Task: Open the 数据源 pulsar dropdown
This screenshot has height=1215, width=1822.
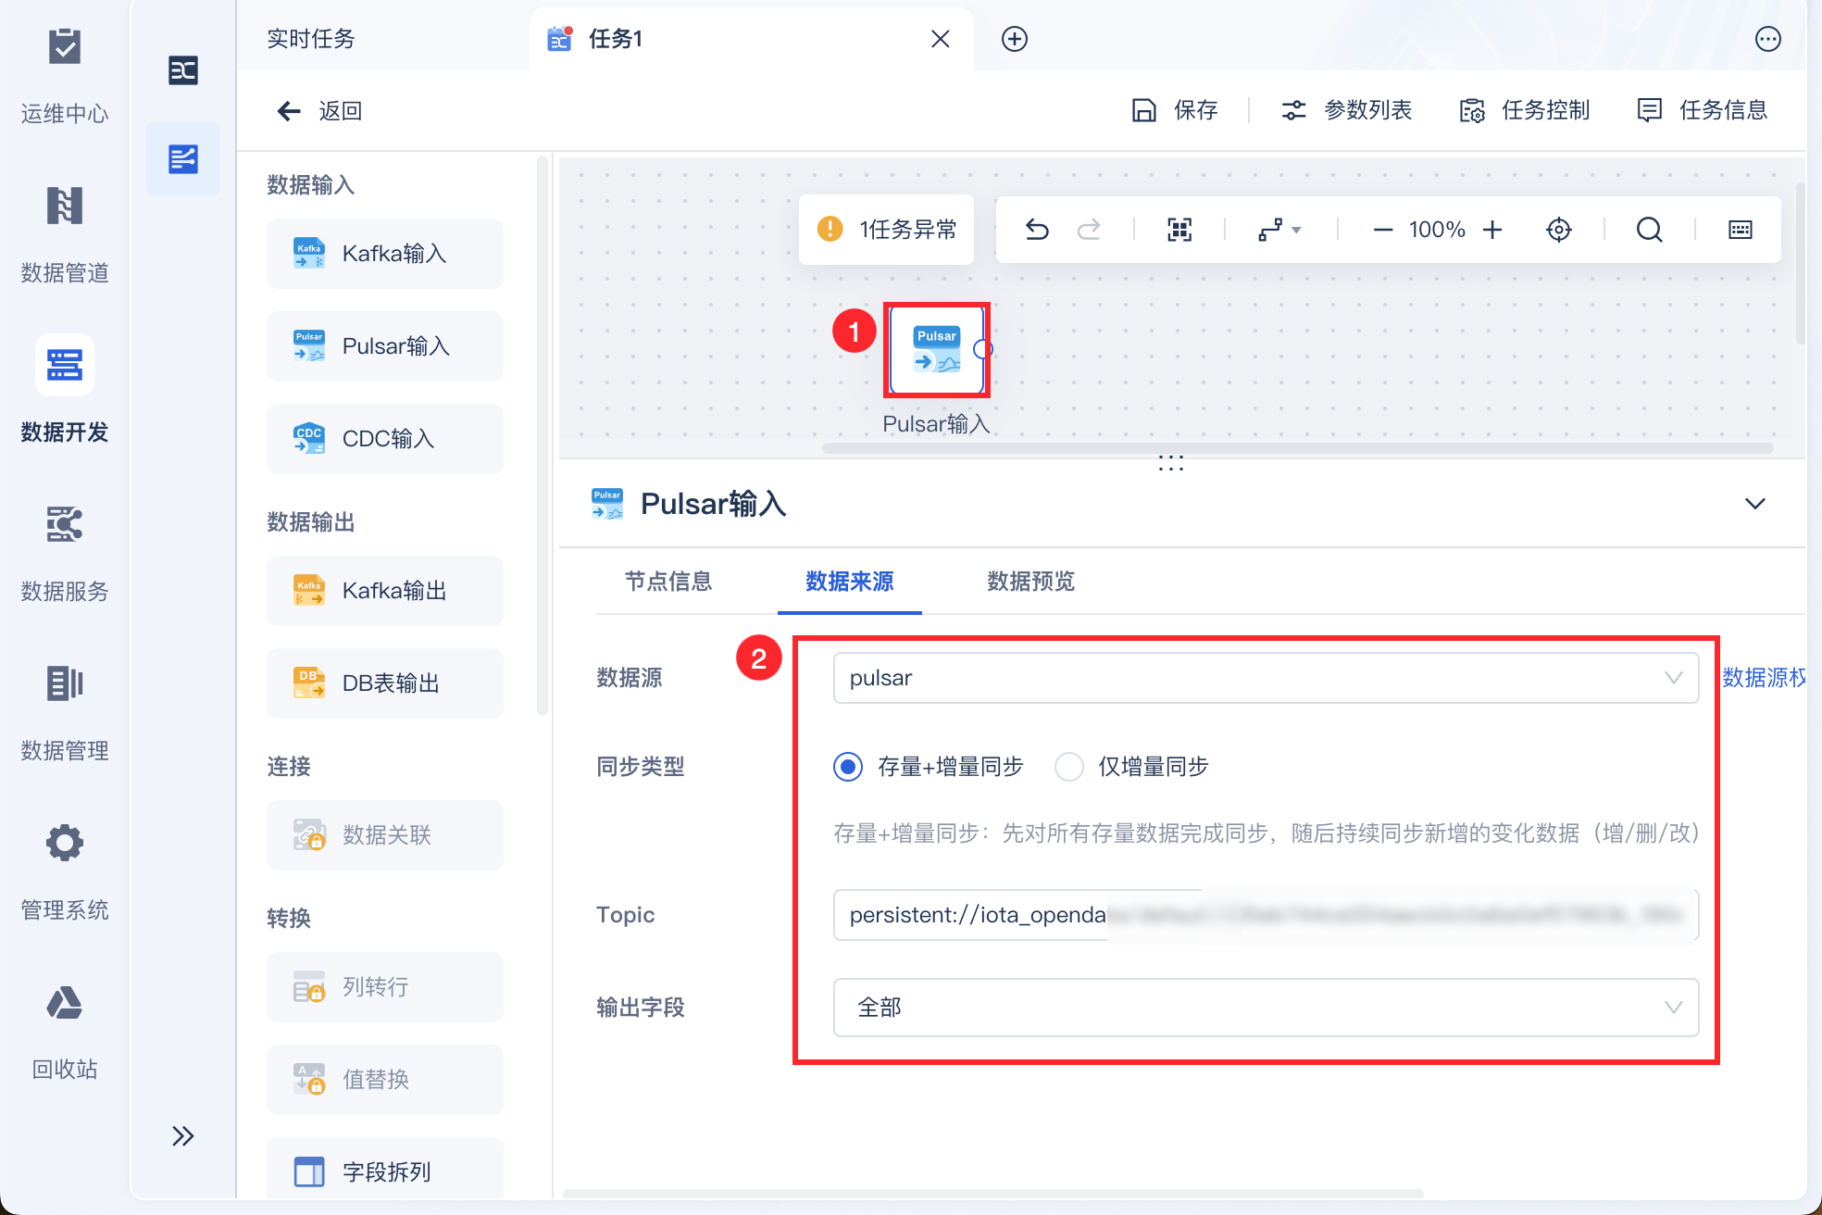Action: point(1265,678)
